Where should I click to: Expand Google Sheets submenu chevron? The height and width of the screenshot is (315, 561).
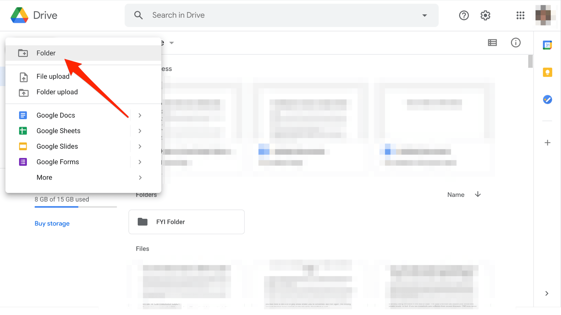[140, 131]
